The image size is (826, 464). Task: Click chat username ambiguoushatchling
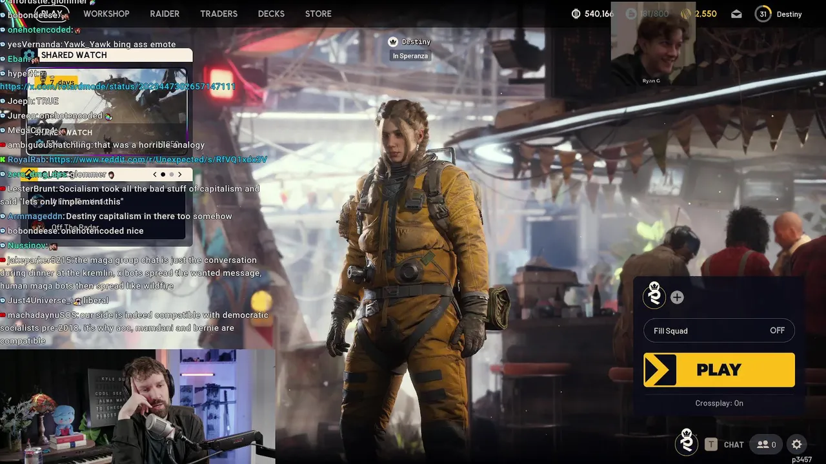coord(50,145)
